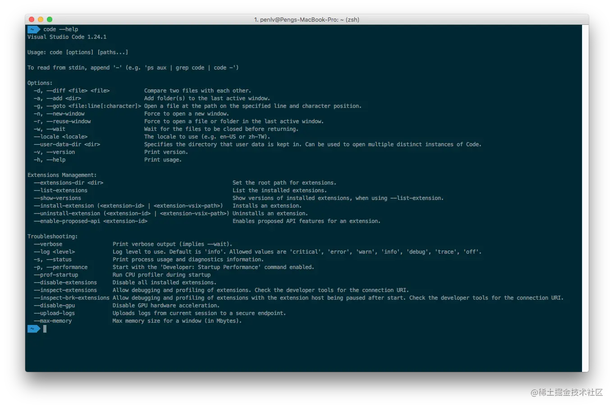
Task: Click the '--inspect-brk-extensions' option
Action: click(x=72, y=298)
